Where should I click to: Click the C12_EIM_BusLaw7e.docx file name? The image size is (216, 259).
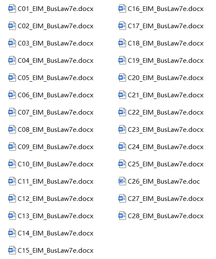(x=55, y=199)
